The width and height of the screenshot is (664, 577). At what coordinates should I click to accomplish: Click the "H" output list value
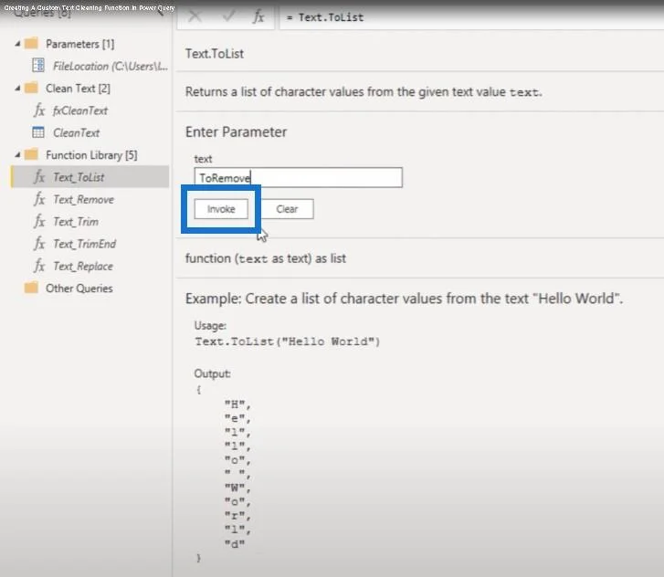[x=237, y=404]
